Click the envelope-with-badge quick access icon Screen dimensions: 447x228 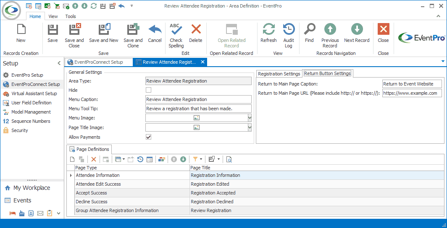(66, 6)
